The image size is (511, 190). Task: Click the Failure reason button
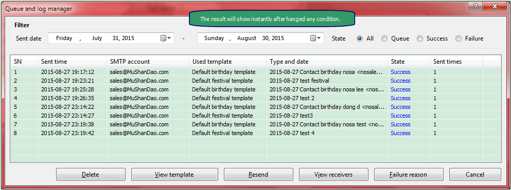point(409,175)
